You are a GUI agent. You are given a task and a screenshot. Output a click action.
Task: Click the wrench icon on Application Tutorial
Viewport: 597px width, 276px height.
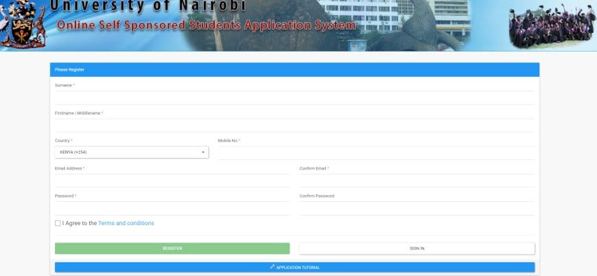(272, 267)
